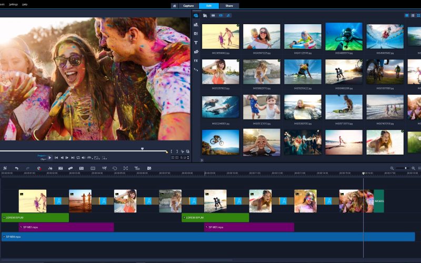Step to the next frame

coord(67,157)
